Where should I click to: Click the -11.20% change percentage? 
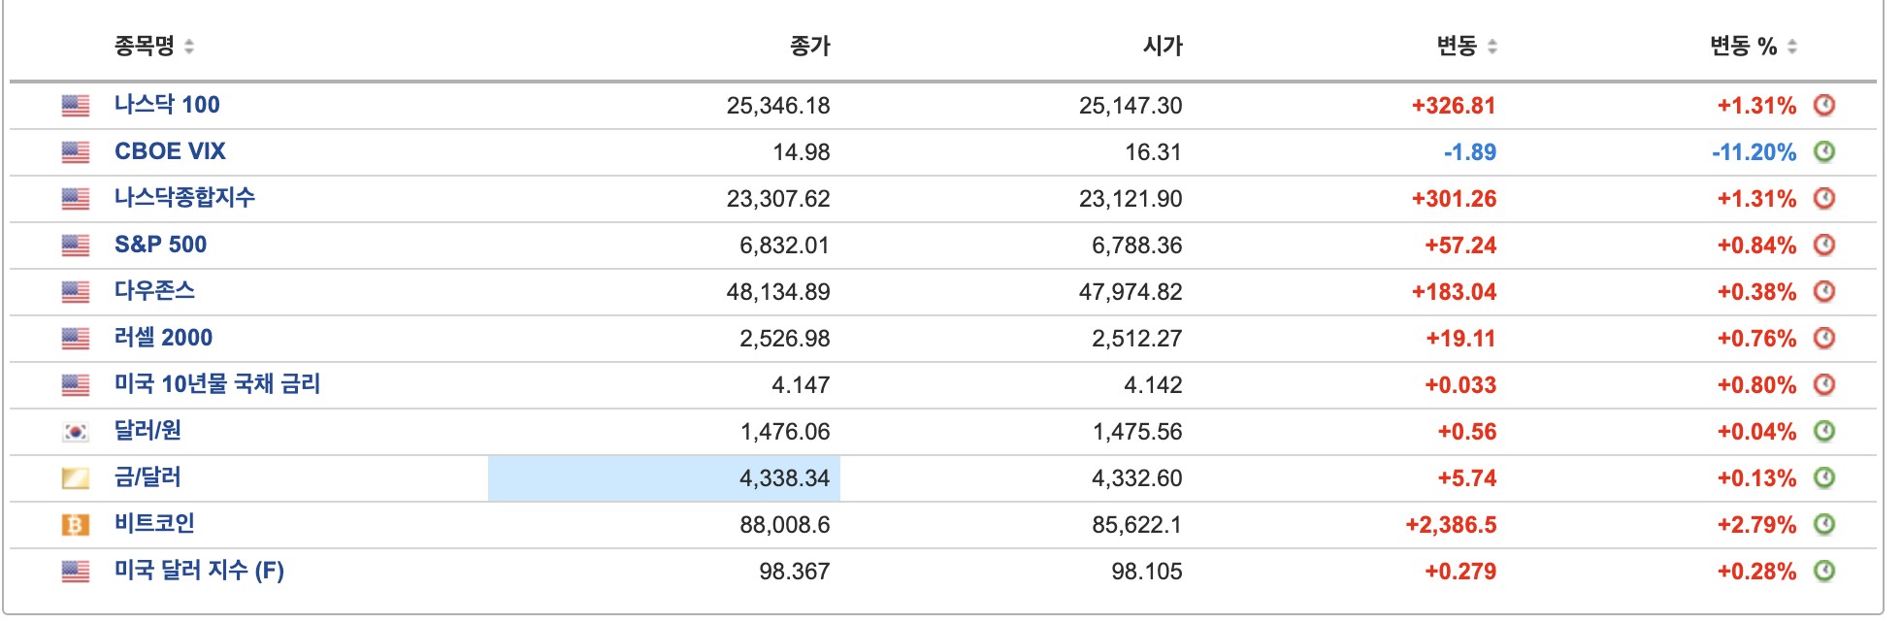pos(1754,152)
